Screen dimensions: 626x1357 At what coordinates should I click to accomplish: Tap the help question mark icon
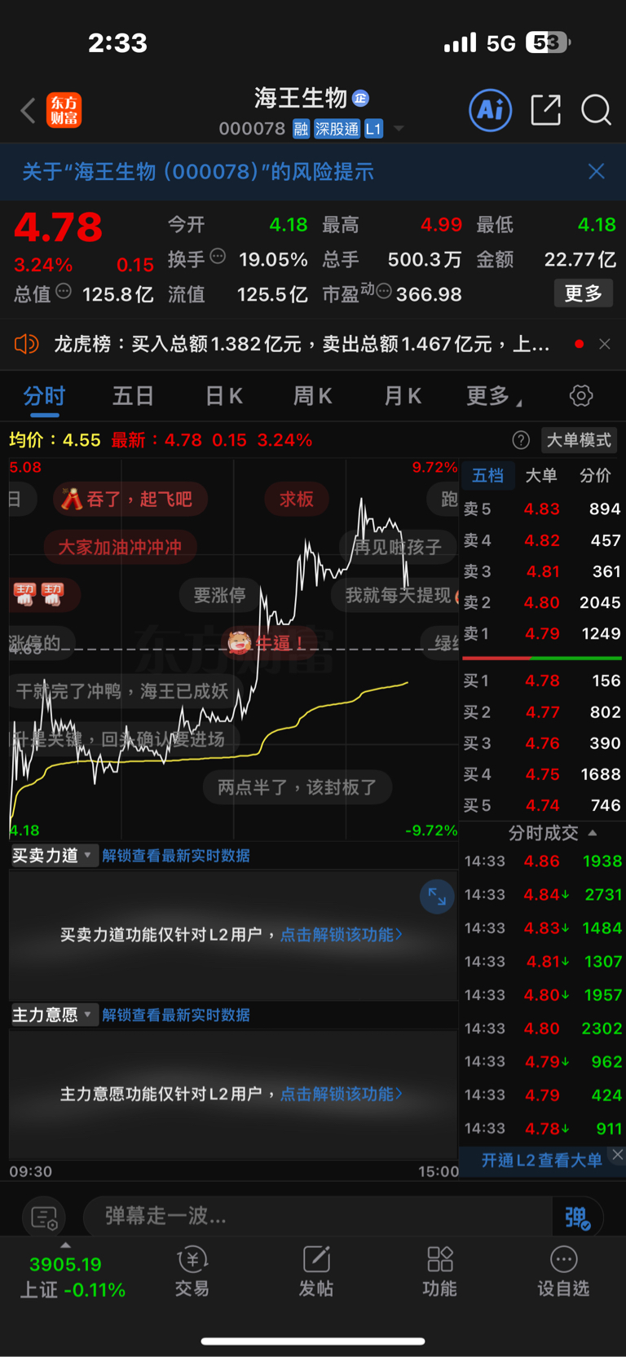click(521, 440)
